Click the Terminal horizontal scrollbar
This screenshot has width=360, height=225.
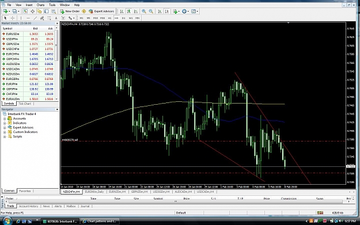[x=176, y=201]
